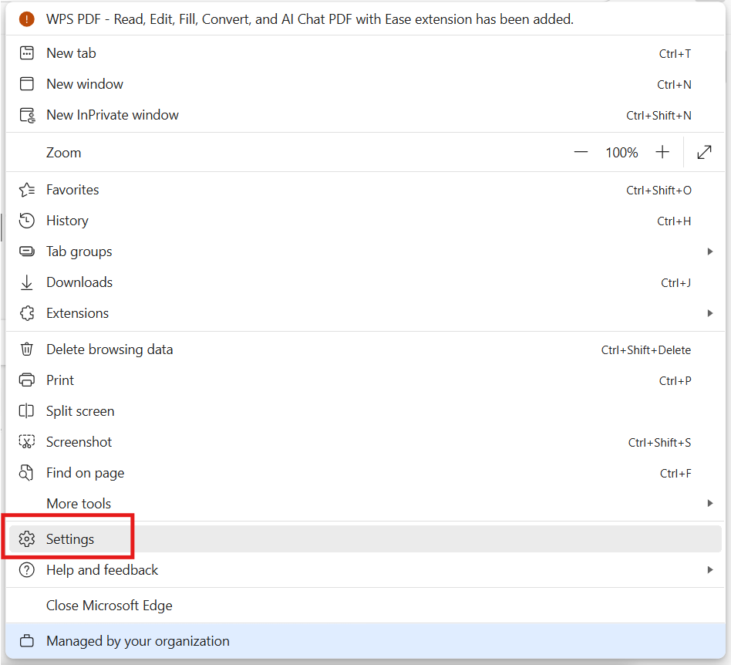Click the Delete browsing data trash icon

[x=27, y=349]
